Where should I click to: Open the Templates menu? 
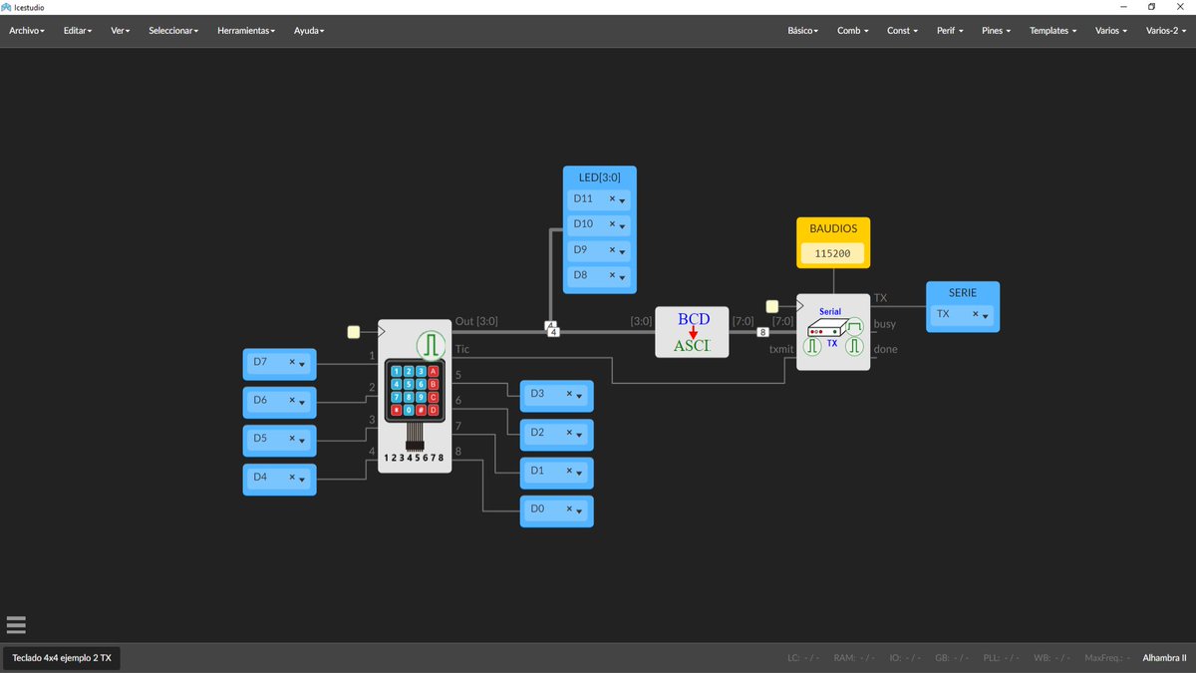click(1052, 31)
